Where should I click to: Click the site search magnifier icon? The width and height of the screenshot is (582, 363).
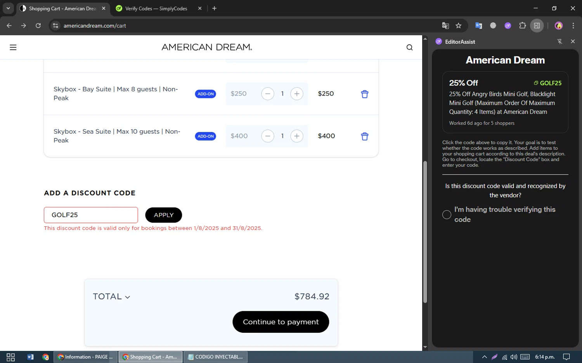click(409, 47)
